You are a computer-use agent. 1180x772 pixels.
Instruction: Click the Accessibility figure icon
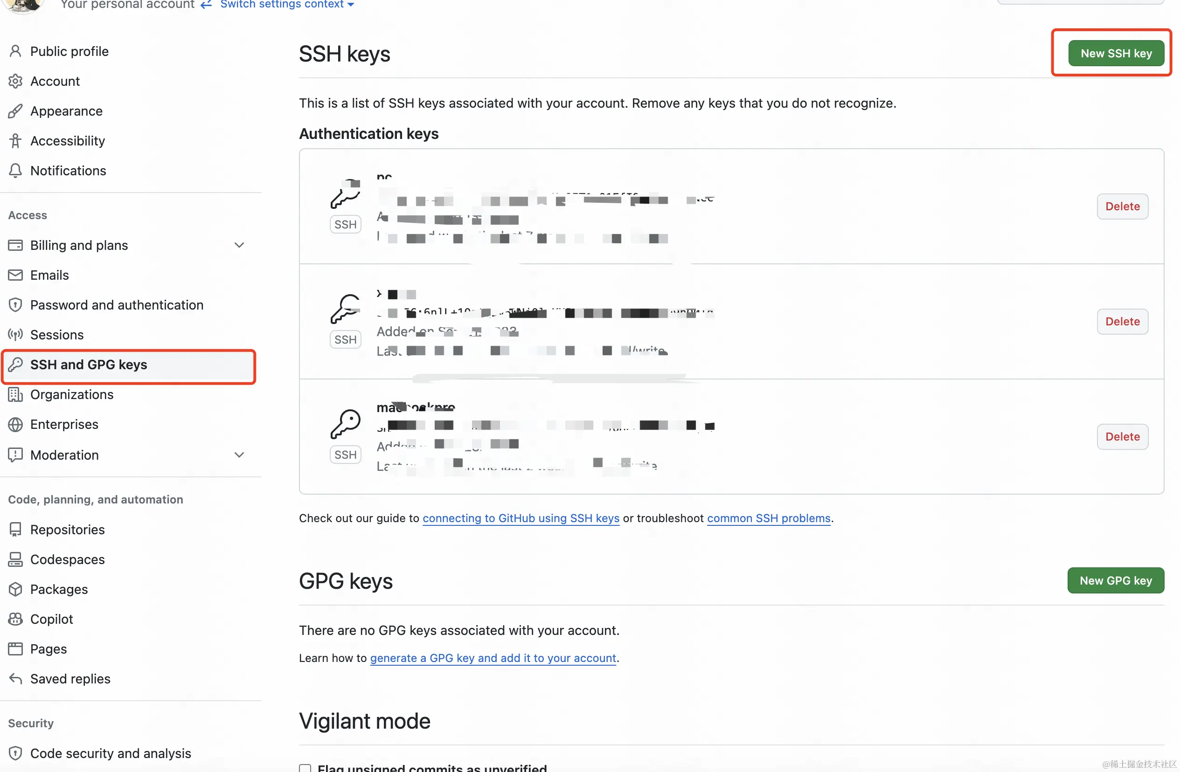[15, 141]
